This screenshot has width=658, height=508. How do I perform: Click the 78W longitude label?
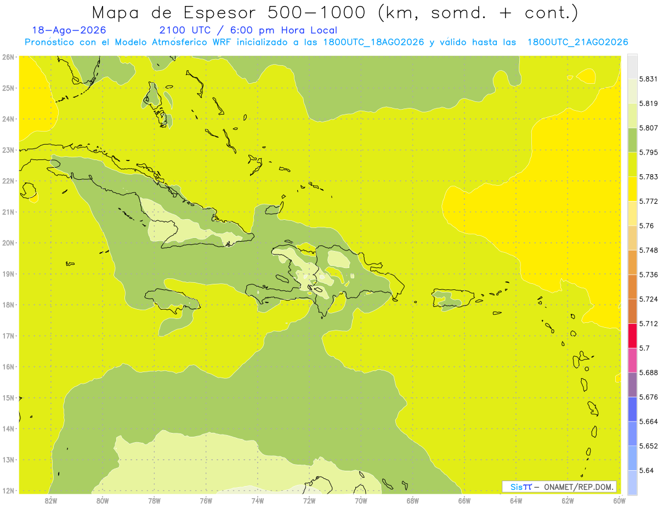coord(154,500)
